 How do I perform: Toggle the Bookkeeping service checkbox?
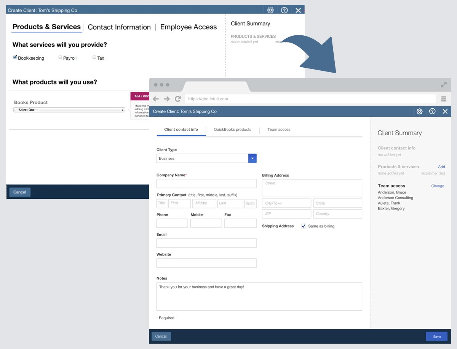click(15, 57)
